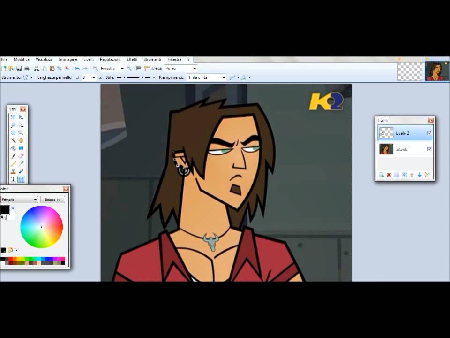
Task: Increase brush width plus button
Action: 100,77
